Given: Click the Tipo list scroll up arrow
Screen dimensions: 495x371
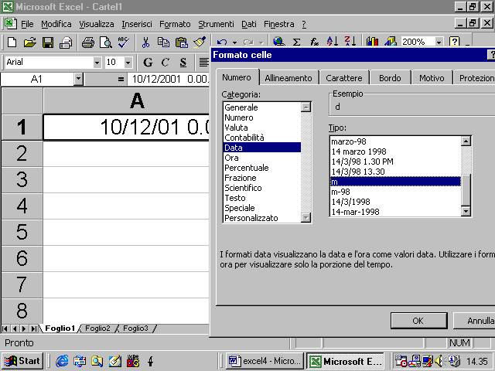Looking at the screenshot, I should pos(466,141).
